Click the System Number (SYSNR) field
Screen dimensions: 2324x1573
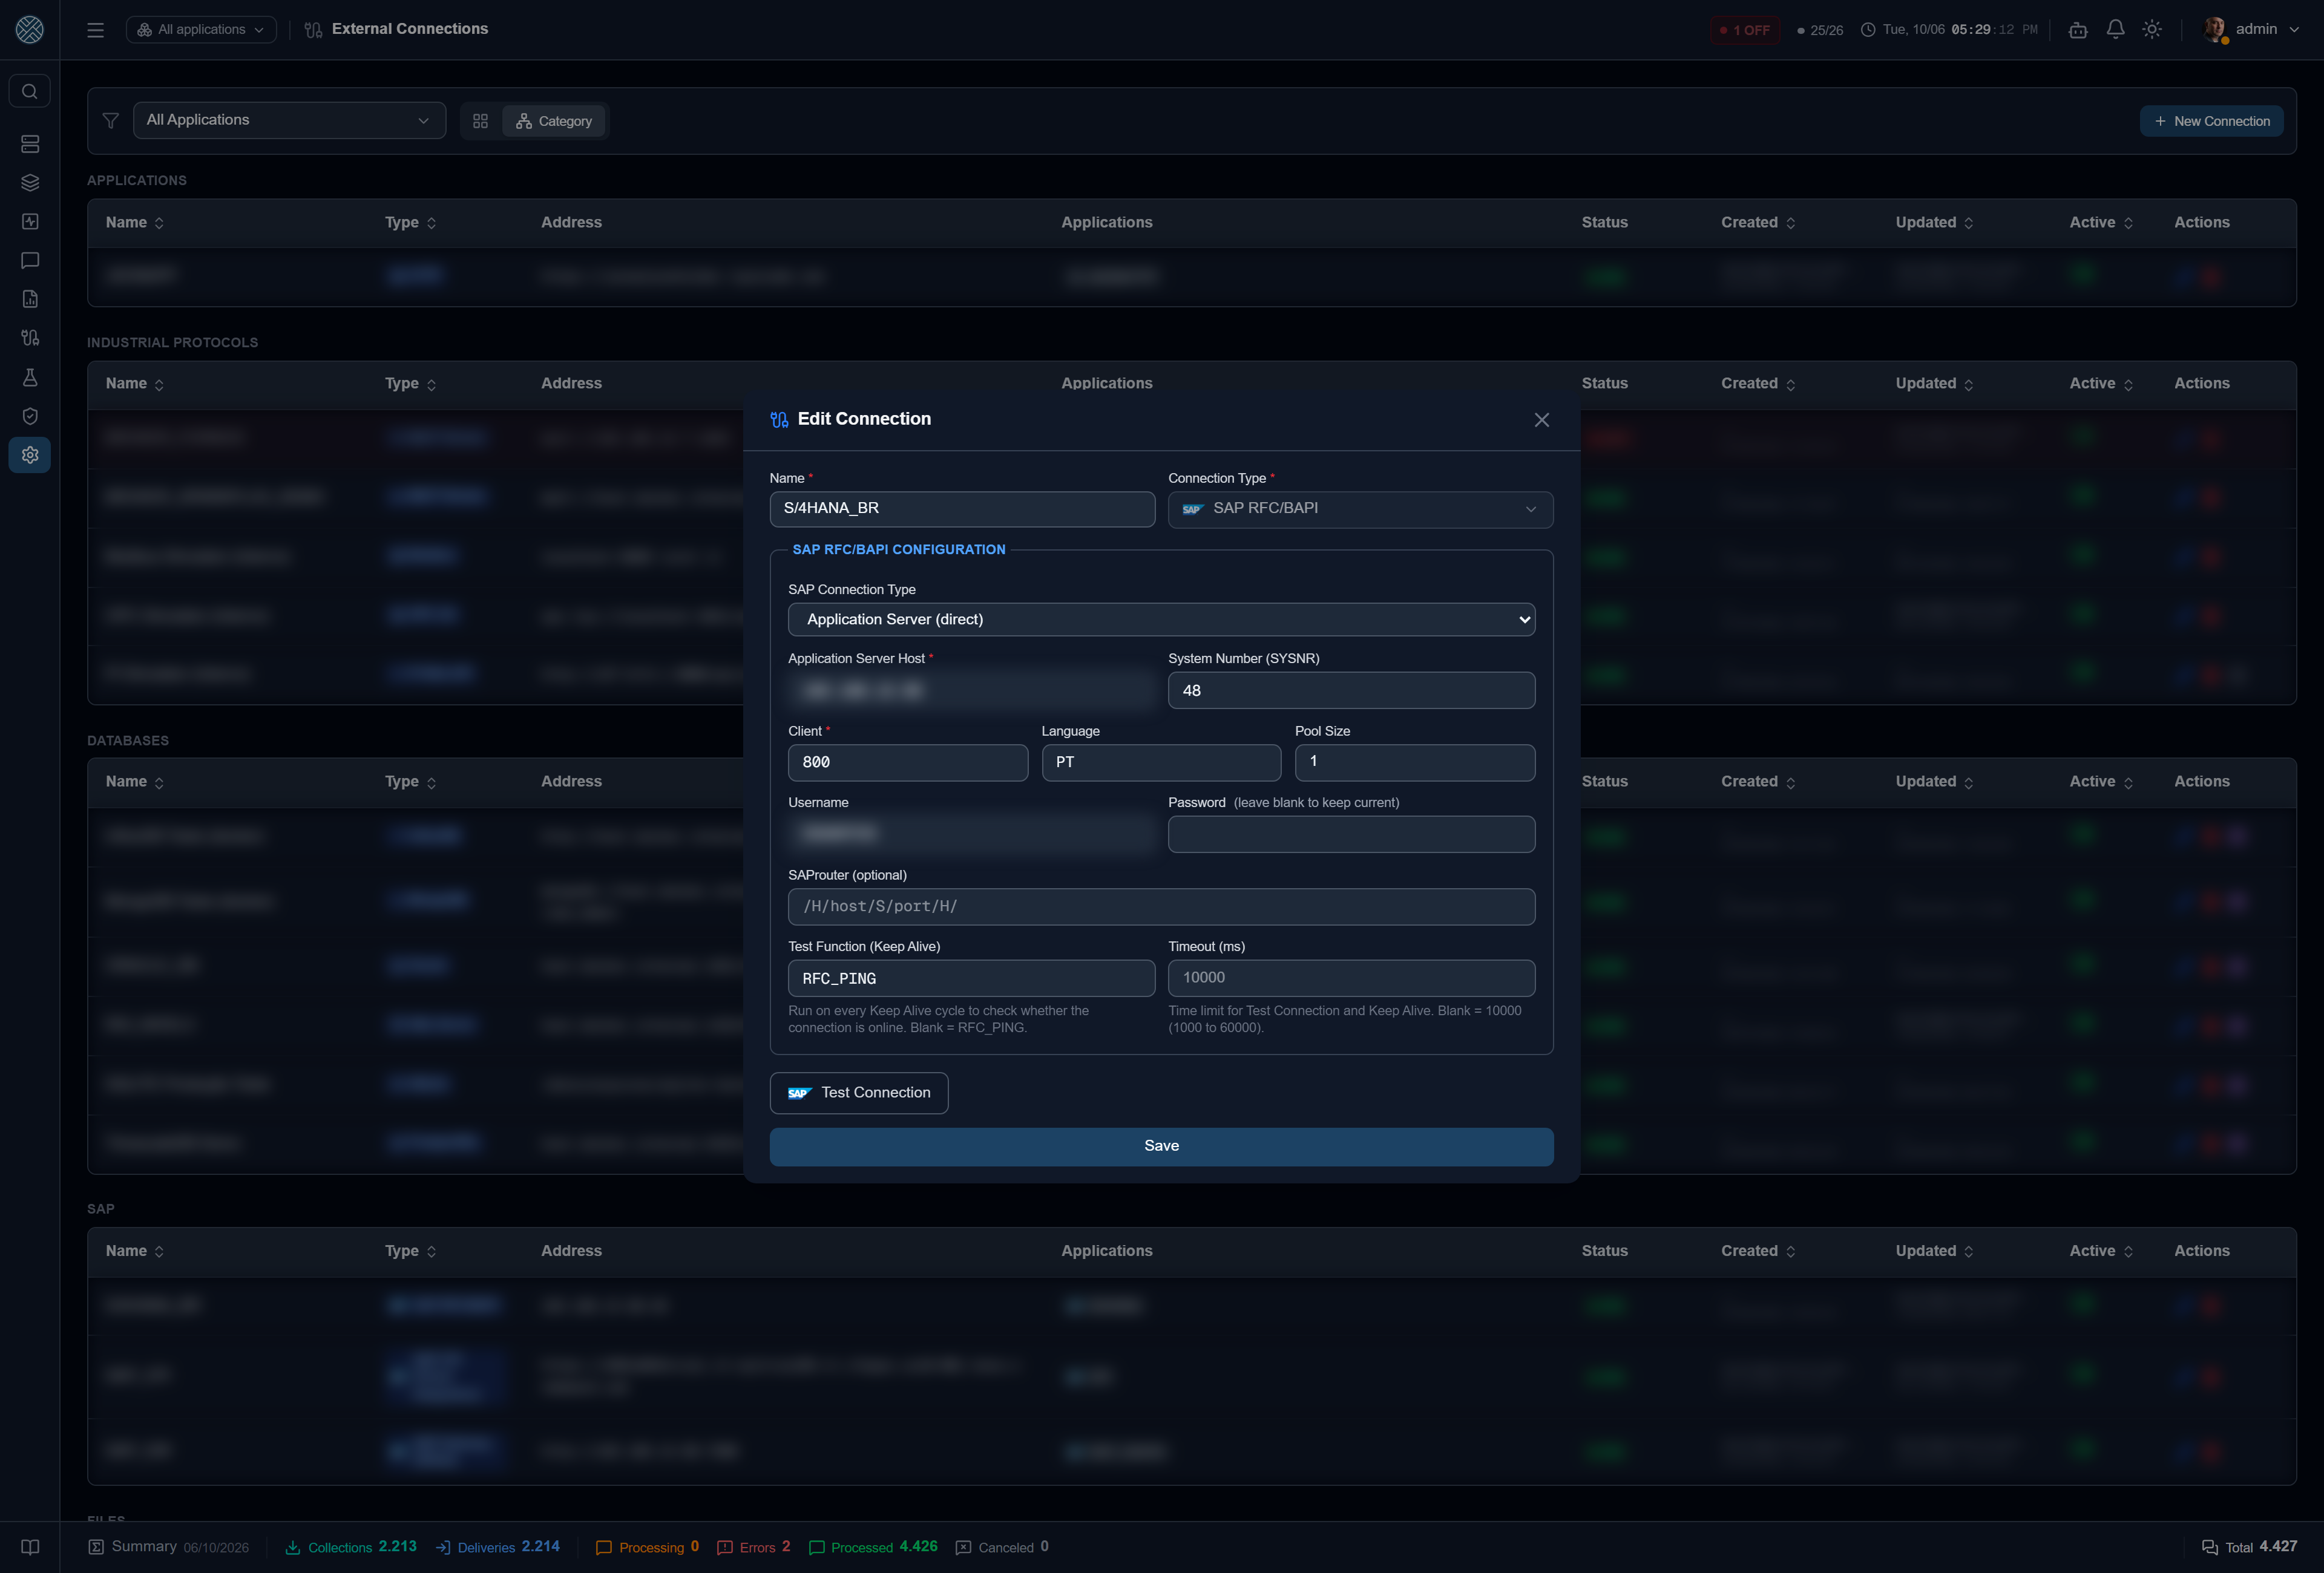[x=1351, y=690]
